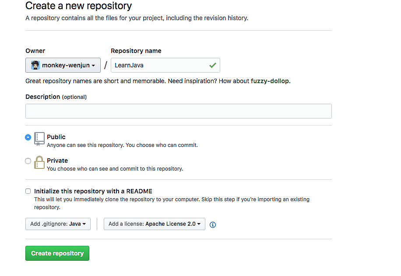Open the monkey-wenjun owner dropdown

(63, 66)
